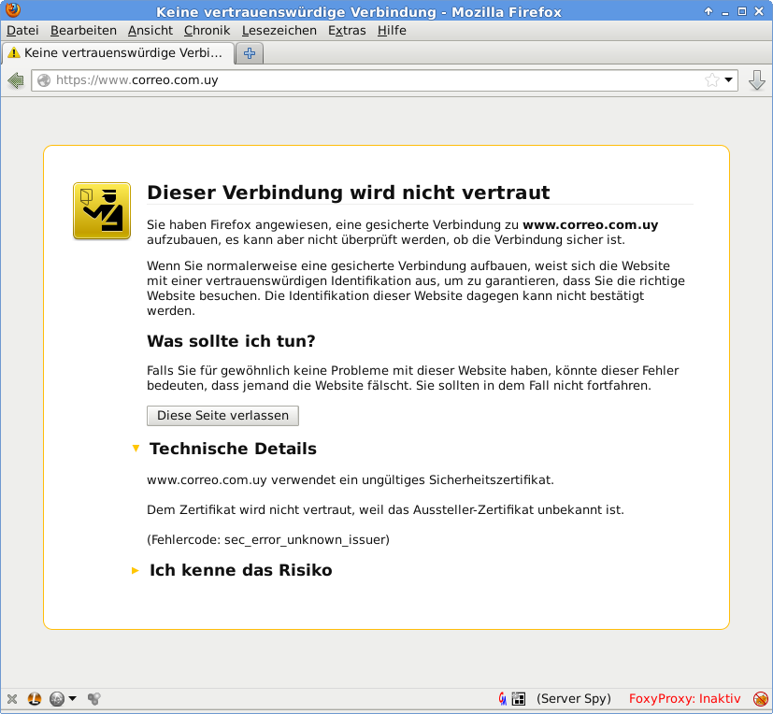Open the Lesezeichen menu
The width and height of the screenshot is (773, 714).
(279, 31)
